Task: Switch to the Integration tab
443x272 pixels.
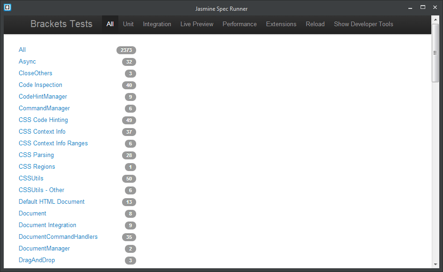Action: [157, 24]
